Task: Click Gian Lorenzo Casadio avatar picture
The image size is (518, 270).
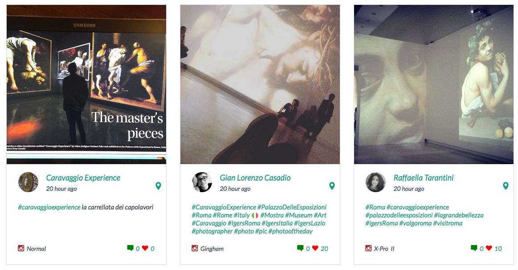Action: tap(202, 182)
